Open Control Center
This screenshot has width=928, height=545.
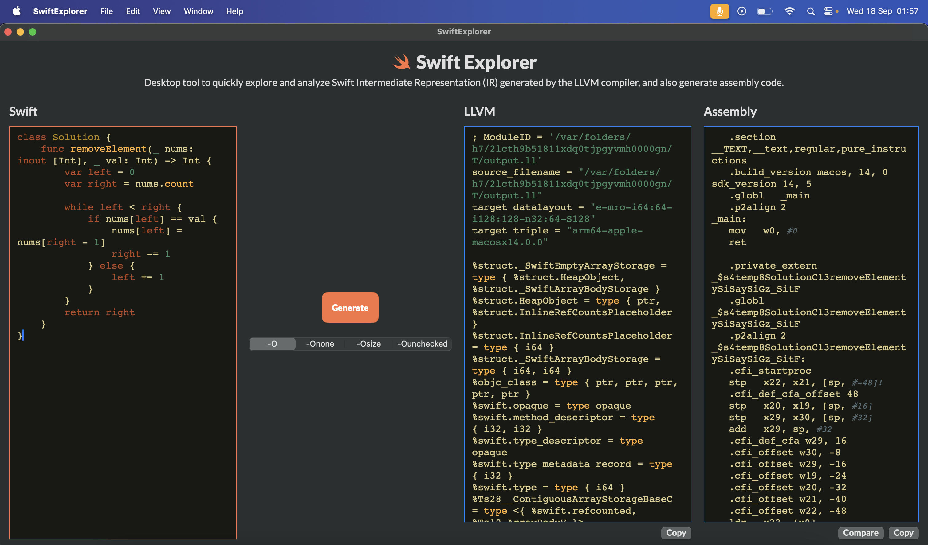tap(828, 11)
